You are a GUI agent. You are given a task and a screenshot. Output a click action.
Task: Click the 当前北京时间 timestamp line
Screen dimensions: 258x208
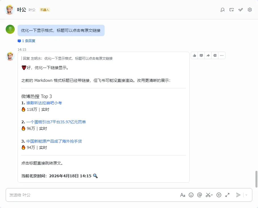(x=60, y=176)
